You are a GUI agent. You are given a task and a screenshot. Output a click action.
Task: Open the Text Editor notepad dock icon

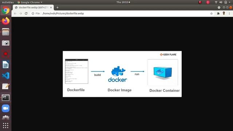(x=6, y=87)
